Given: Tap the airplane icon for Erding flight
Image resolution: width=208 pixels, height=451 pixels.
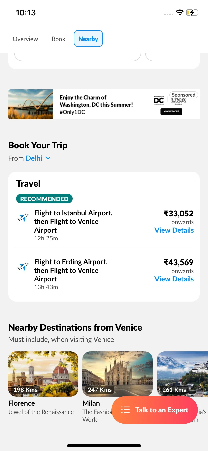Looking at the screenshot, I should coord(23,266).
